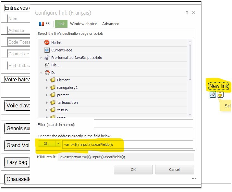Screen dimensions: 232x192
Task: Click the Filter search in names field
Action: (143, 124)
